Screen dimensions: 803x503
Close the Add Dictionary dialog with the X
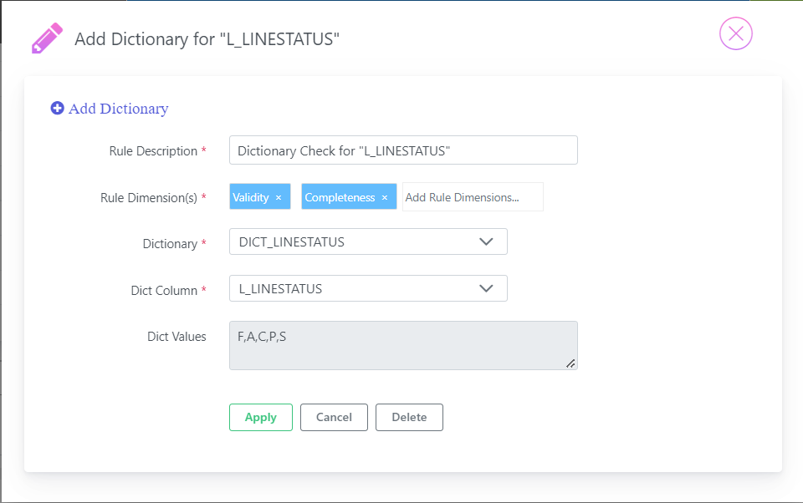pyautogui.click(x=735, y=33)
